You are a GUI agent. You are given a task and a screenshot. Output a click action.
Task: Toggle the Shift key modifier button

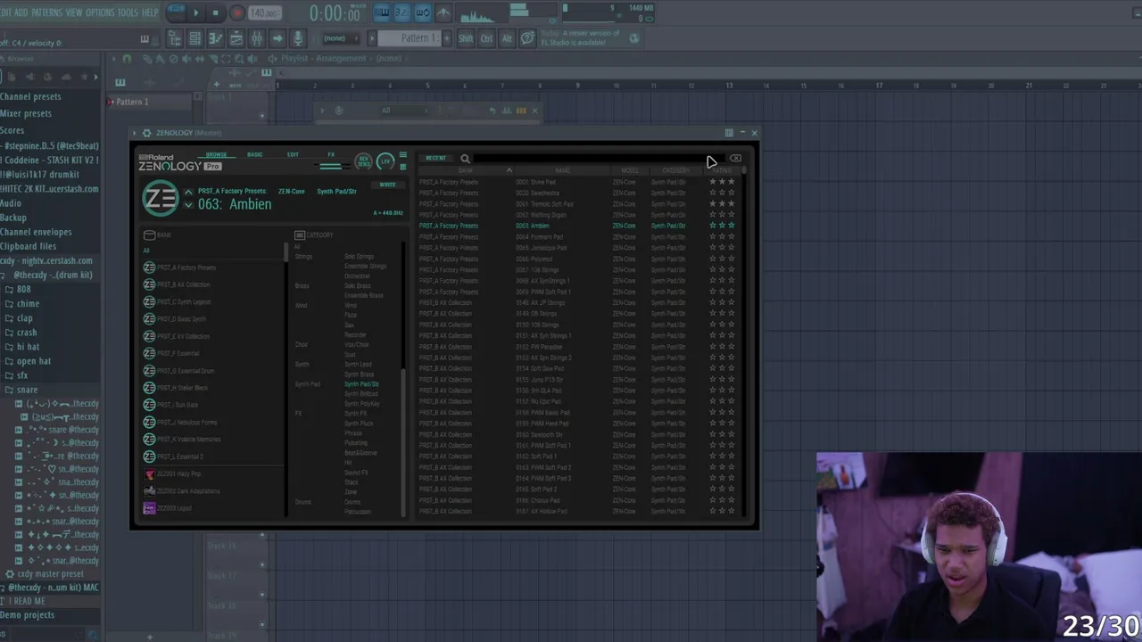point(466,38)
